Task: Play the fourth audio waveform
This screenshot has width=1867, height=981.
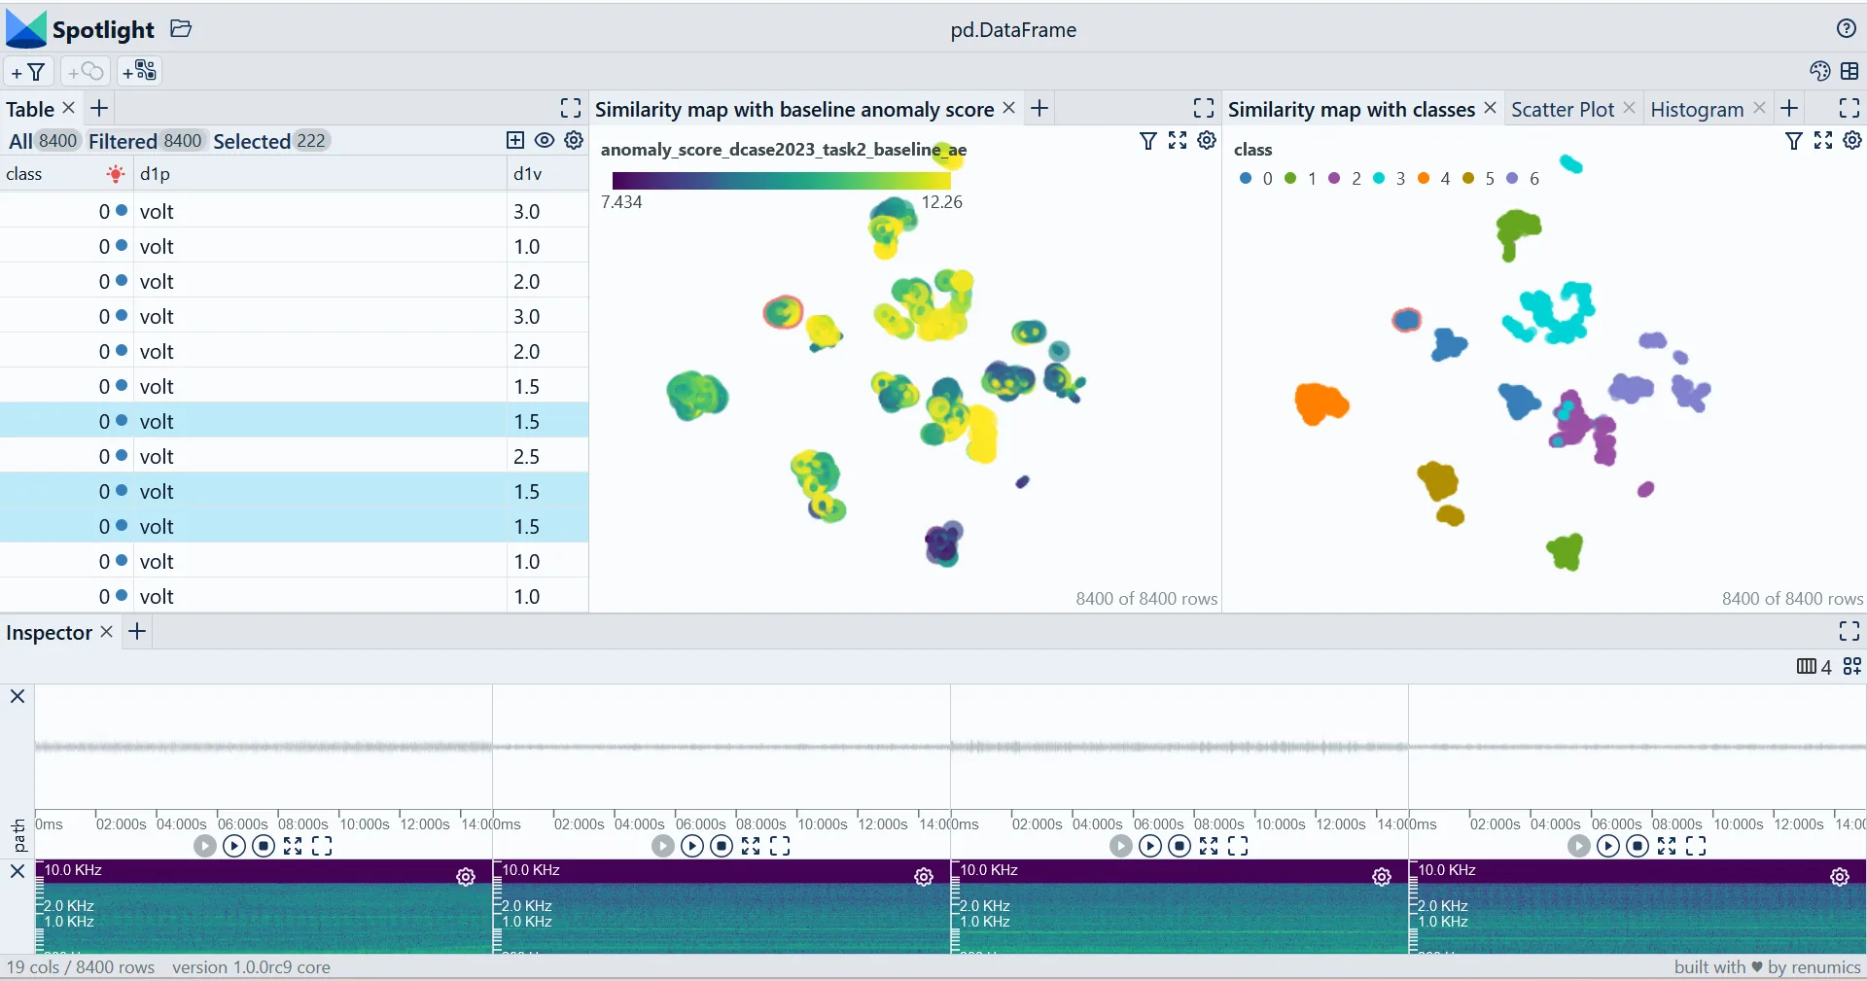Action: click(x=1608, y=846)
